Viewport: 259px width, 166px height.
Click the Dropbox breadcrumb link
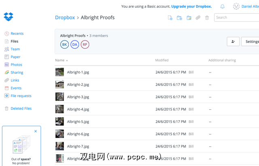[x=65, y=17]
